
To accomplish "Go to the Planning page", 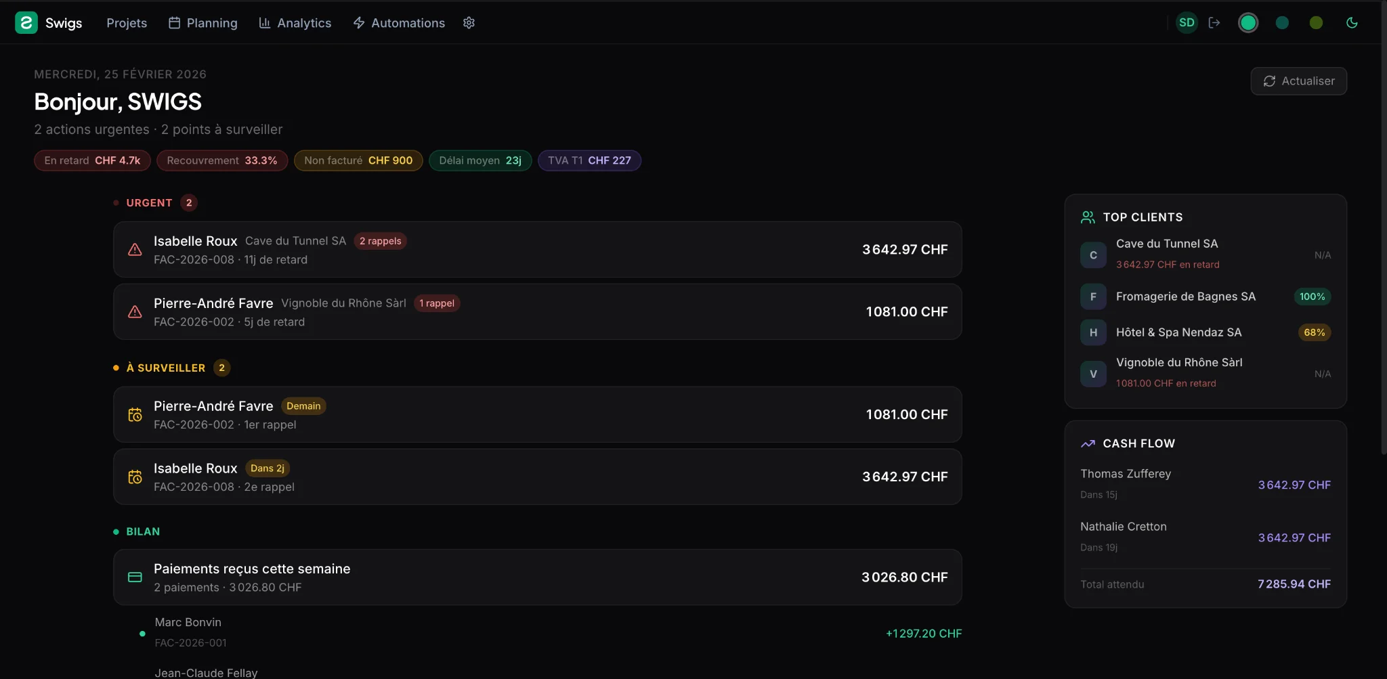I will click(203, 23).
